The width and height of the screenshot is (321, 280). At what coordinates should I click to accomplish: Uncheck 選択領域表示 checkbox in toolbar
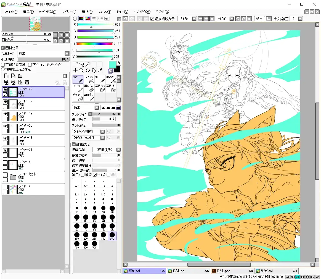pyautogui.click(x=152, y=19)
